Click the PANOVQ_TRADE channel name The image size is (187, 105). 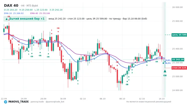18,102
